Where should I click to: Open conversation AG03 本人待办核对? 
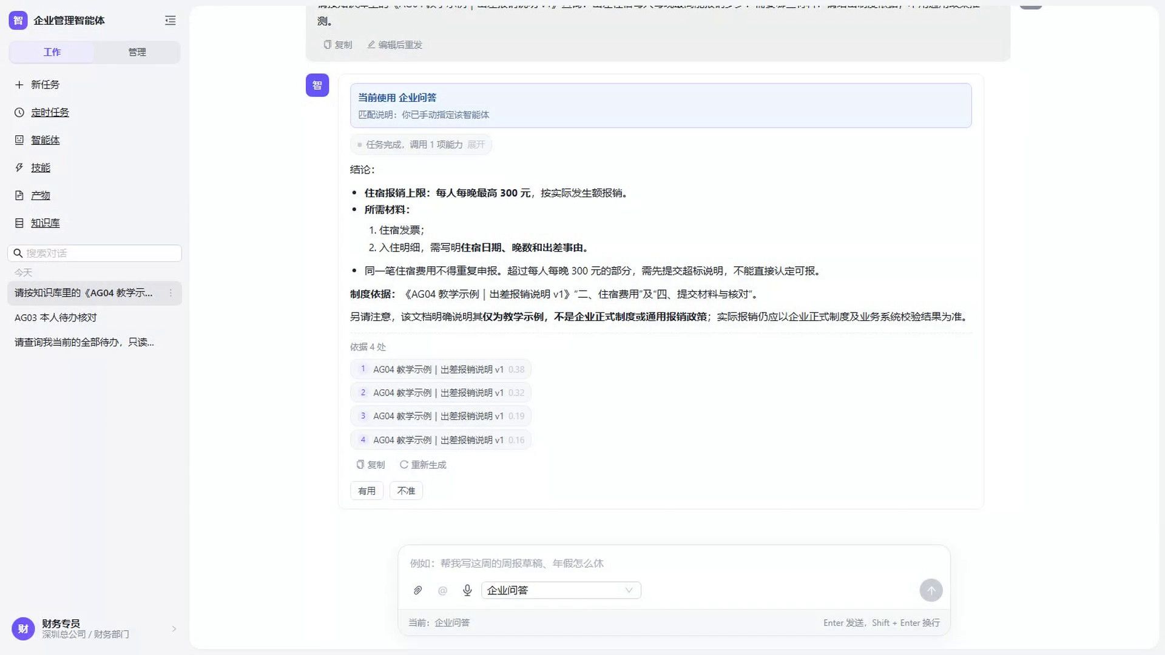click(95, 318)
